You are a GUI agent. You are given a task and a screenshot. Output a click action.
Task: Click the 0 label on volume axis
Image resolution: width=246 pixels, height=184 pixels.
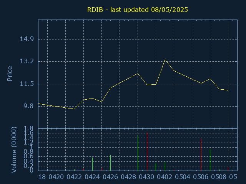[32, 170]
